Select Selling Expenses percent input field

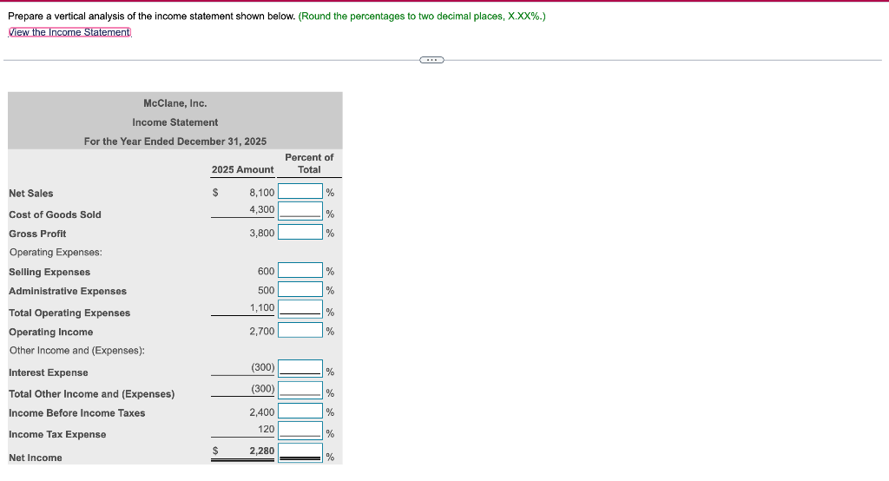[x=300, y=270]
